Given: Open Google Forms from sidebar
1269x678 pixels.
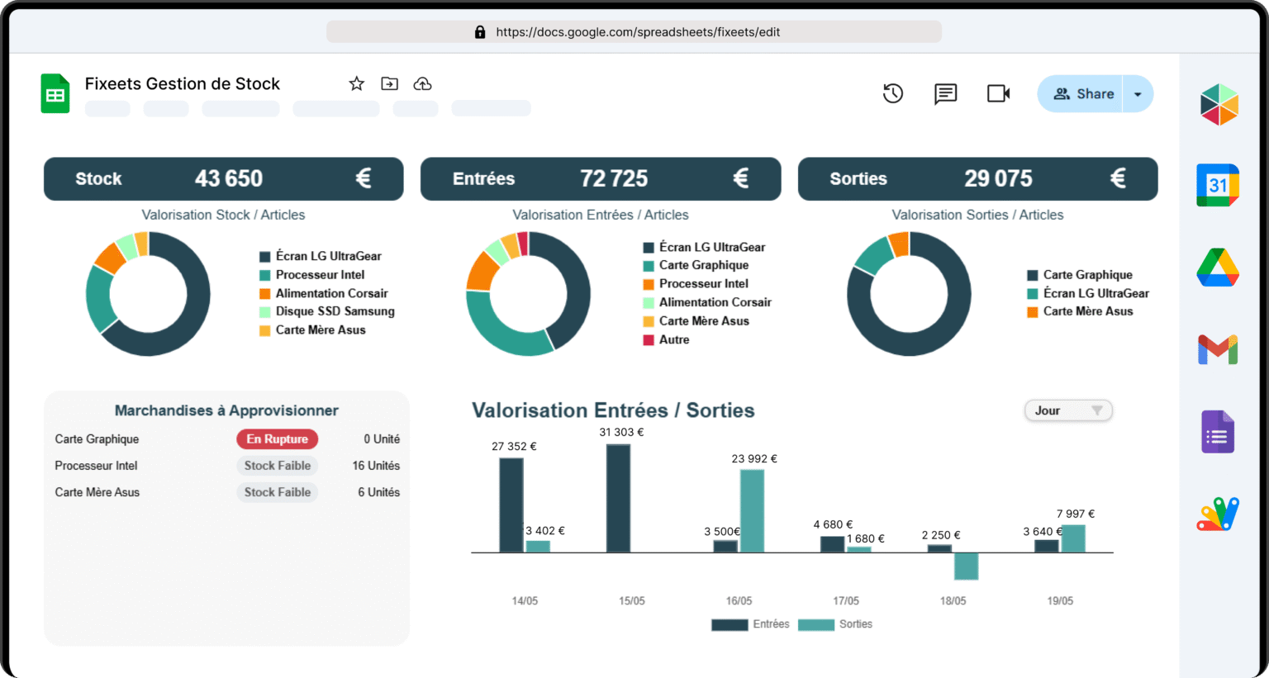Looking at the screenshot, I should [x=1218, y=432].
